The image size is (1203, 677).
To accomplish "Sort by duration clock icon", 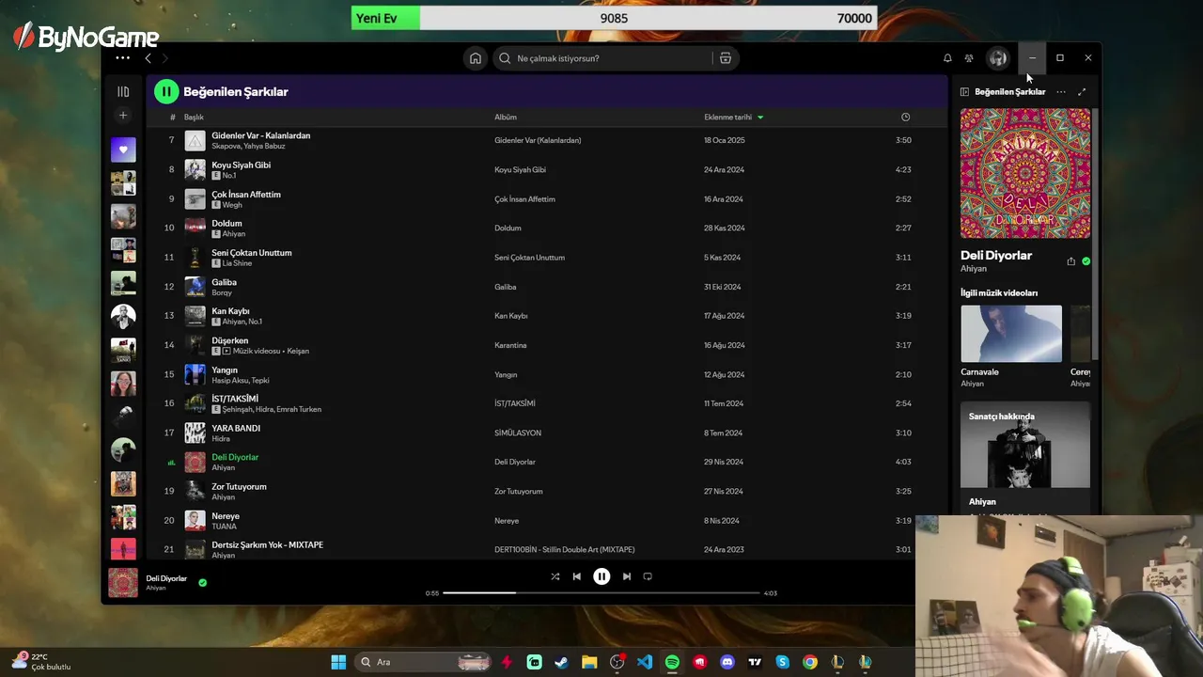I will pos(905,117).
